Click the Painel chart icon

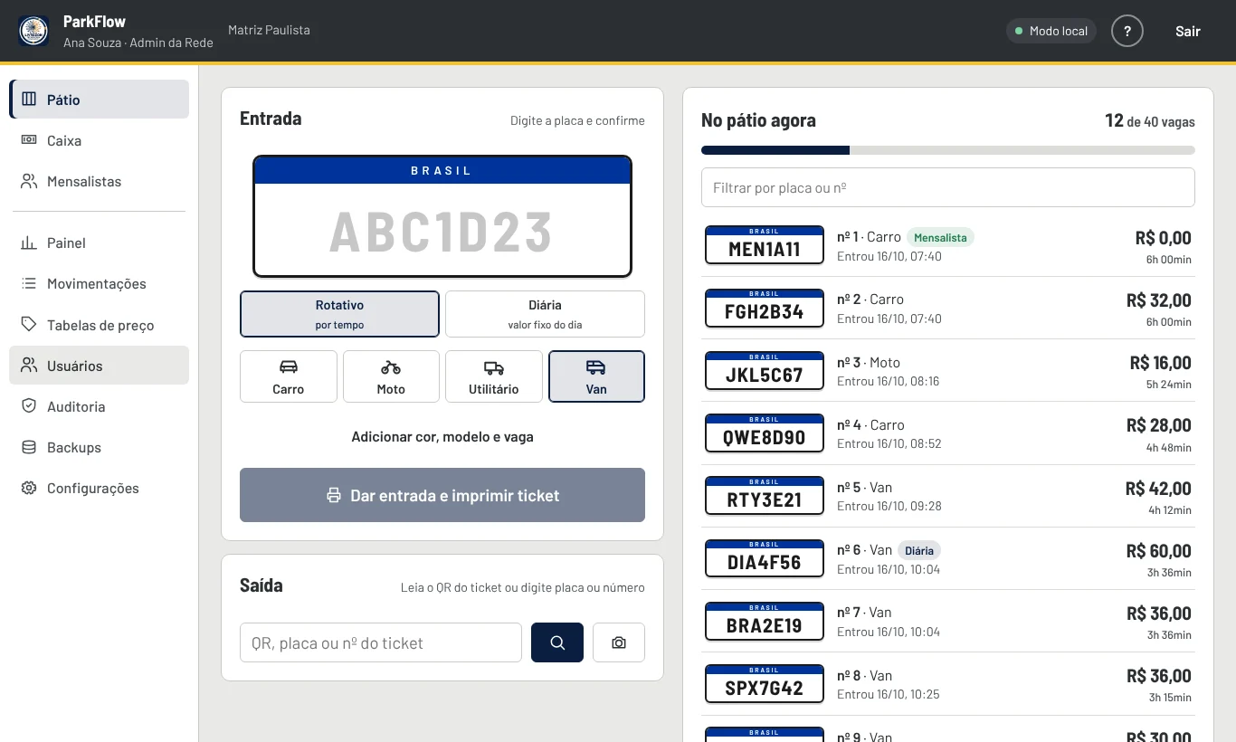(29, 243)
